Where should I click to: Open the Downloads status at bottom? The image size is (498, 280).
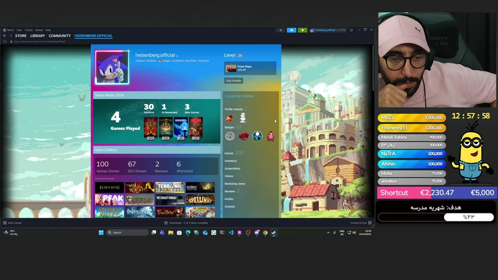click(186, 223)
